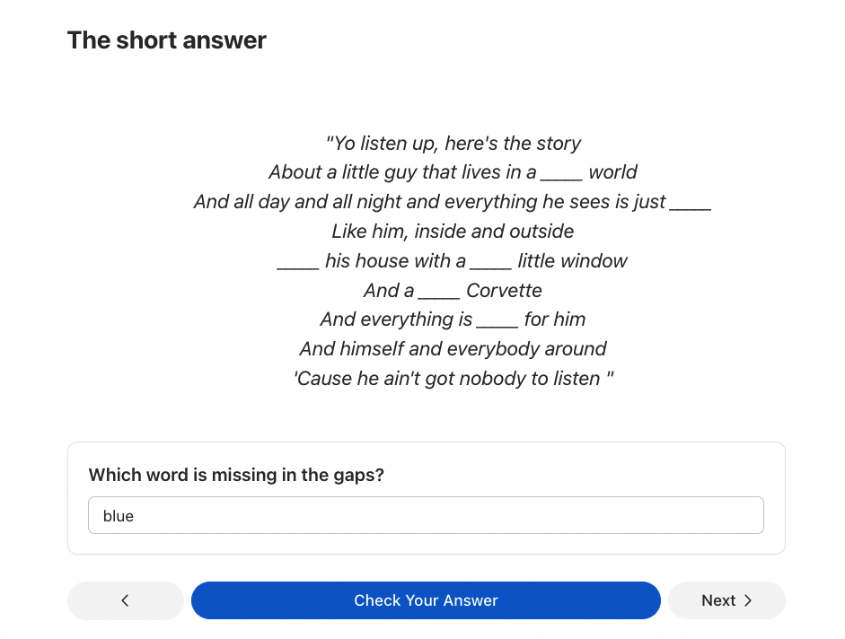Focus the answer field containing "blue"
The width and height of the screenshot is (845, 639).
pos(426,516)
